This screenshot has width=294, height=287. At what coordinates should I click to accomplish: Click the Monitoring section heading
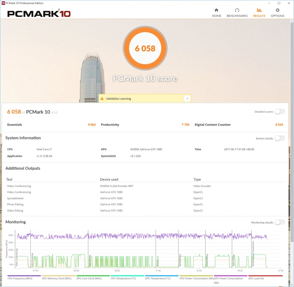point(16,222)
